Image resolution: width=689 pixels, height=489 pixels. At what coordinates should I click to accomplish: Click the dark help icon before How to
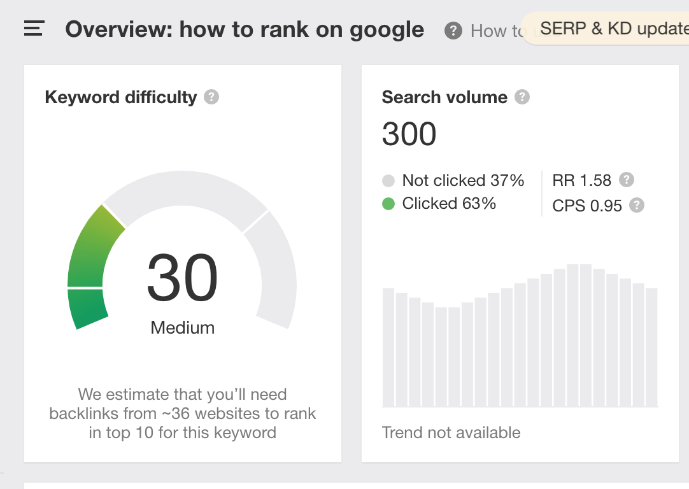point(453,31)
